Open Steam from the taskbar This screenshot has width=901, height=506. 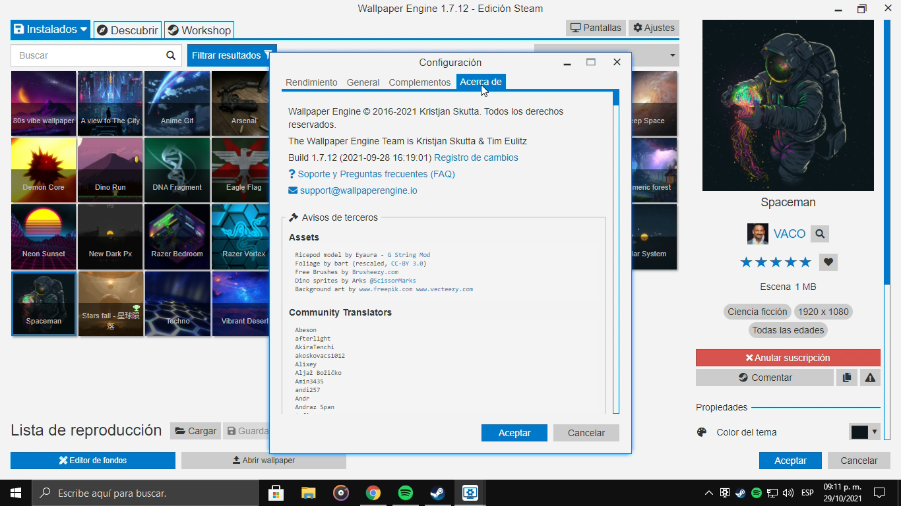click(437, 493)
